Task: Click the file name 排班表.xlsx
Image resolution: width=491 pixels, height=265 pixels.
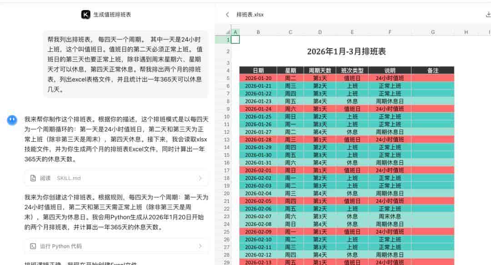Action: (x=250, y=15)
